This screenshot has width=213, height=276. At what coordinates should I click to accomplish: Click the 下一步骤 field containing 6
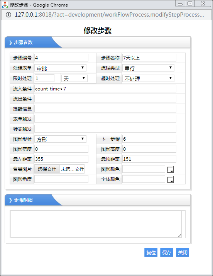[x=149, y=139]
